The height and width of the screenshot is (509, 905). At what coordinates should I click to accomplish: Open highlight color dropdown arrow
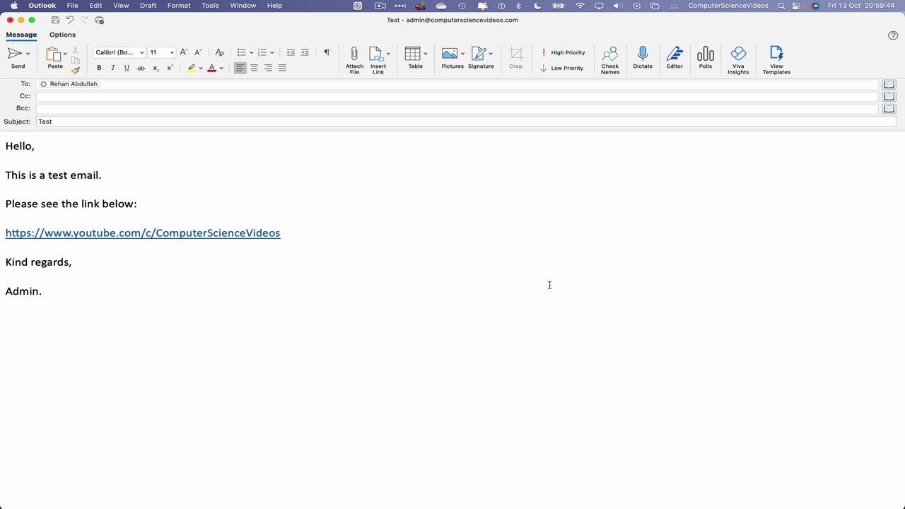coord(201,69)
